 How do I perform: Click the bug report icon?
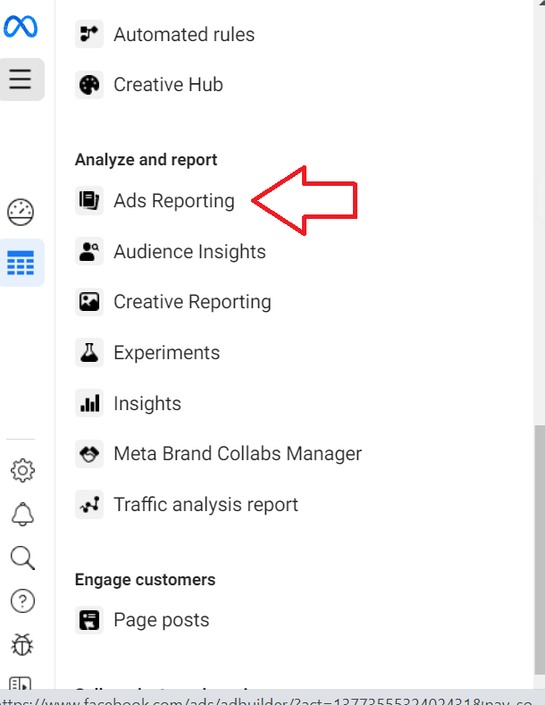pyautogui.click(x=22, y=645)
